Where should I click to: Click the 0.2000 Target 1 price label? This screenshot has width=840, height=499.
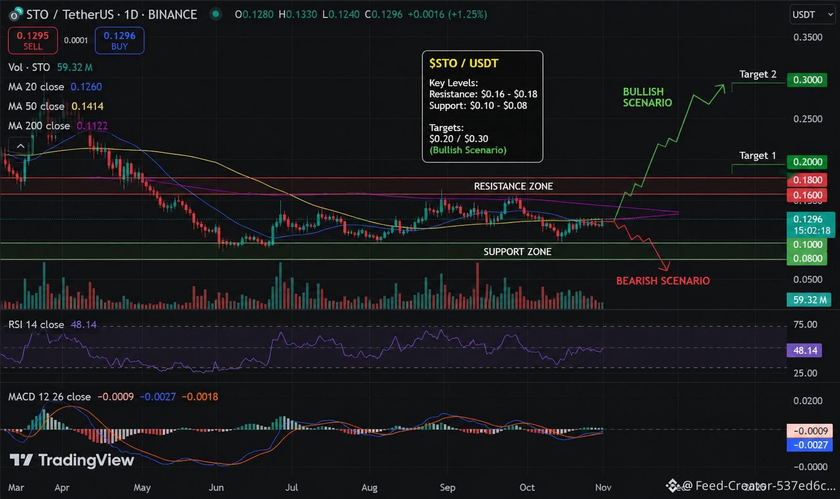pos(807,162)
